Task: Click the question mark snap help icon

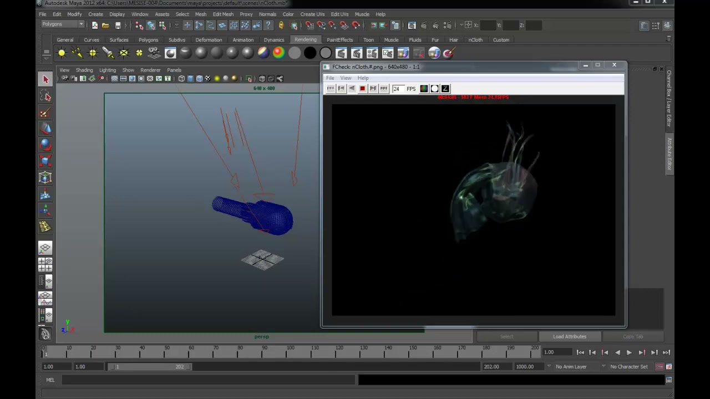Action: click(x=268, y=25)
